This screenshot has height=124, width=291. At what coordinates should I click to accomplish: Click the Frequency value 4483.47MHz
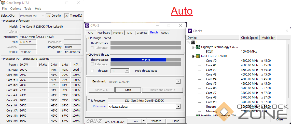pos(50,37)
